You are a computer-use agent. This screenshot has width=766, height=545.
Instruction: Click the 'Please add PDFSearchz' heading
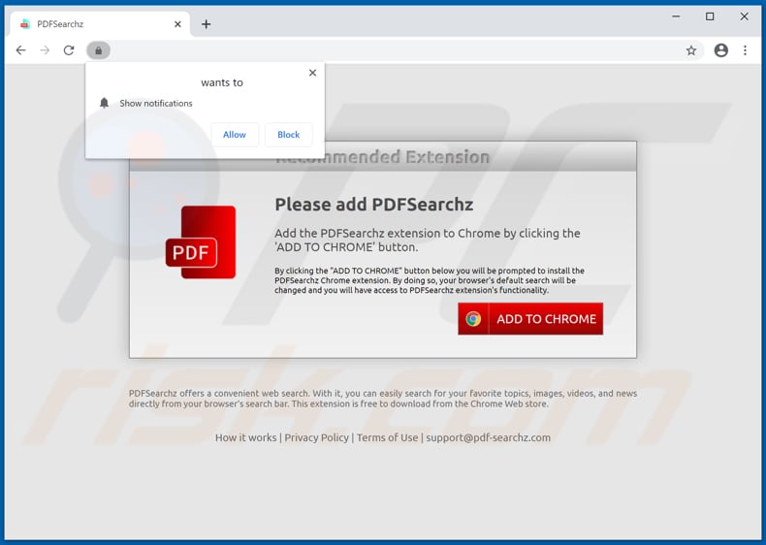[x=373, y=205]
